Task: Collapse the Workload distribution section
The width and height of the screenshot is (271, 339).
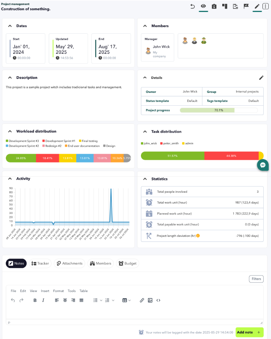Action: (x=10, y=131)
